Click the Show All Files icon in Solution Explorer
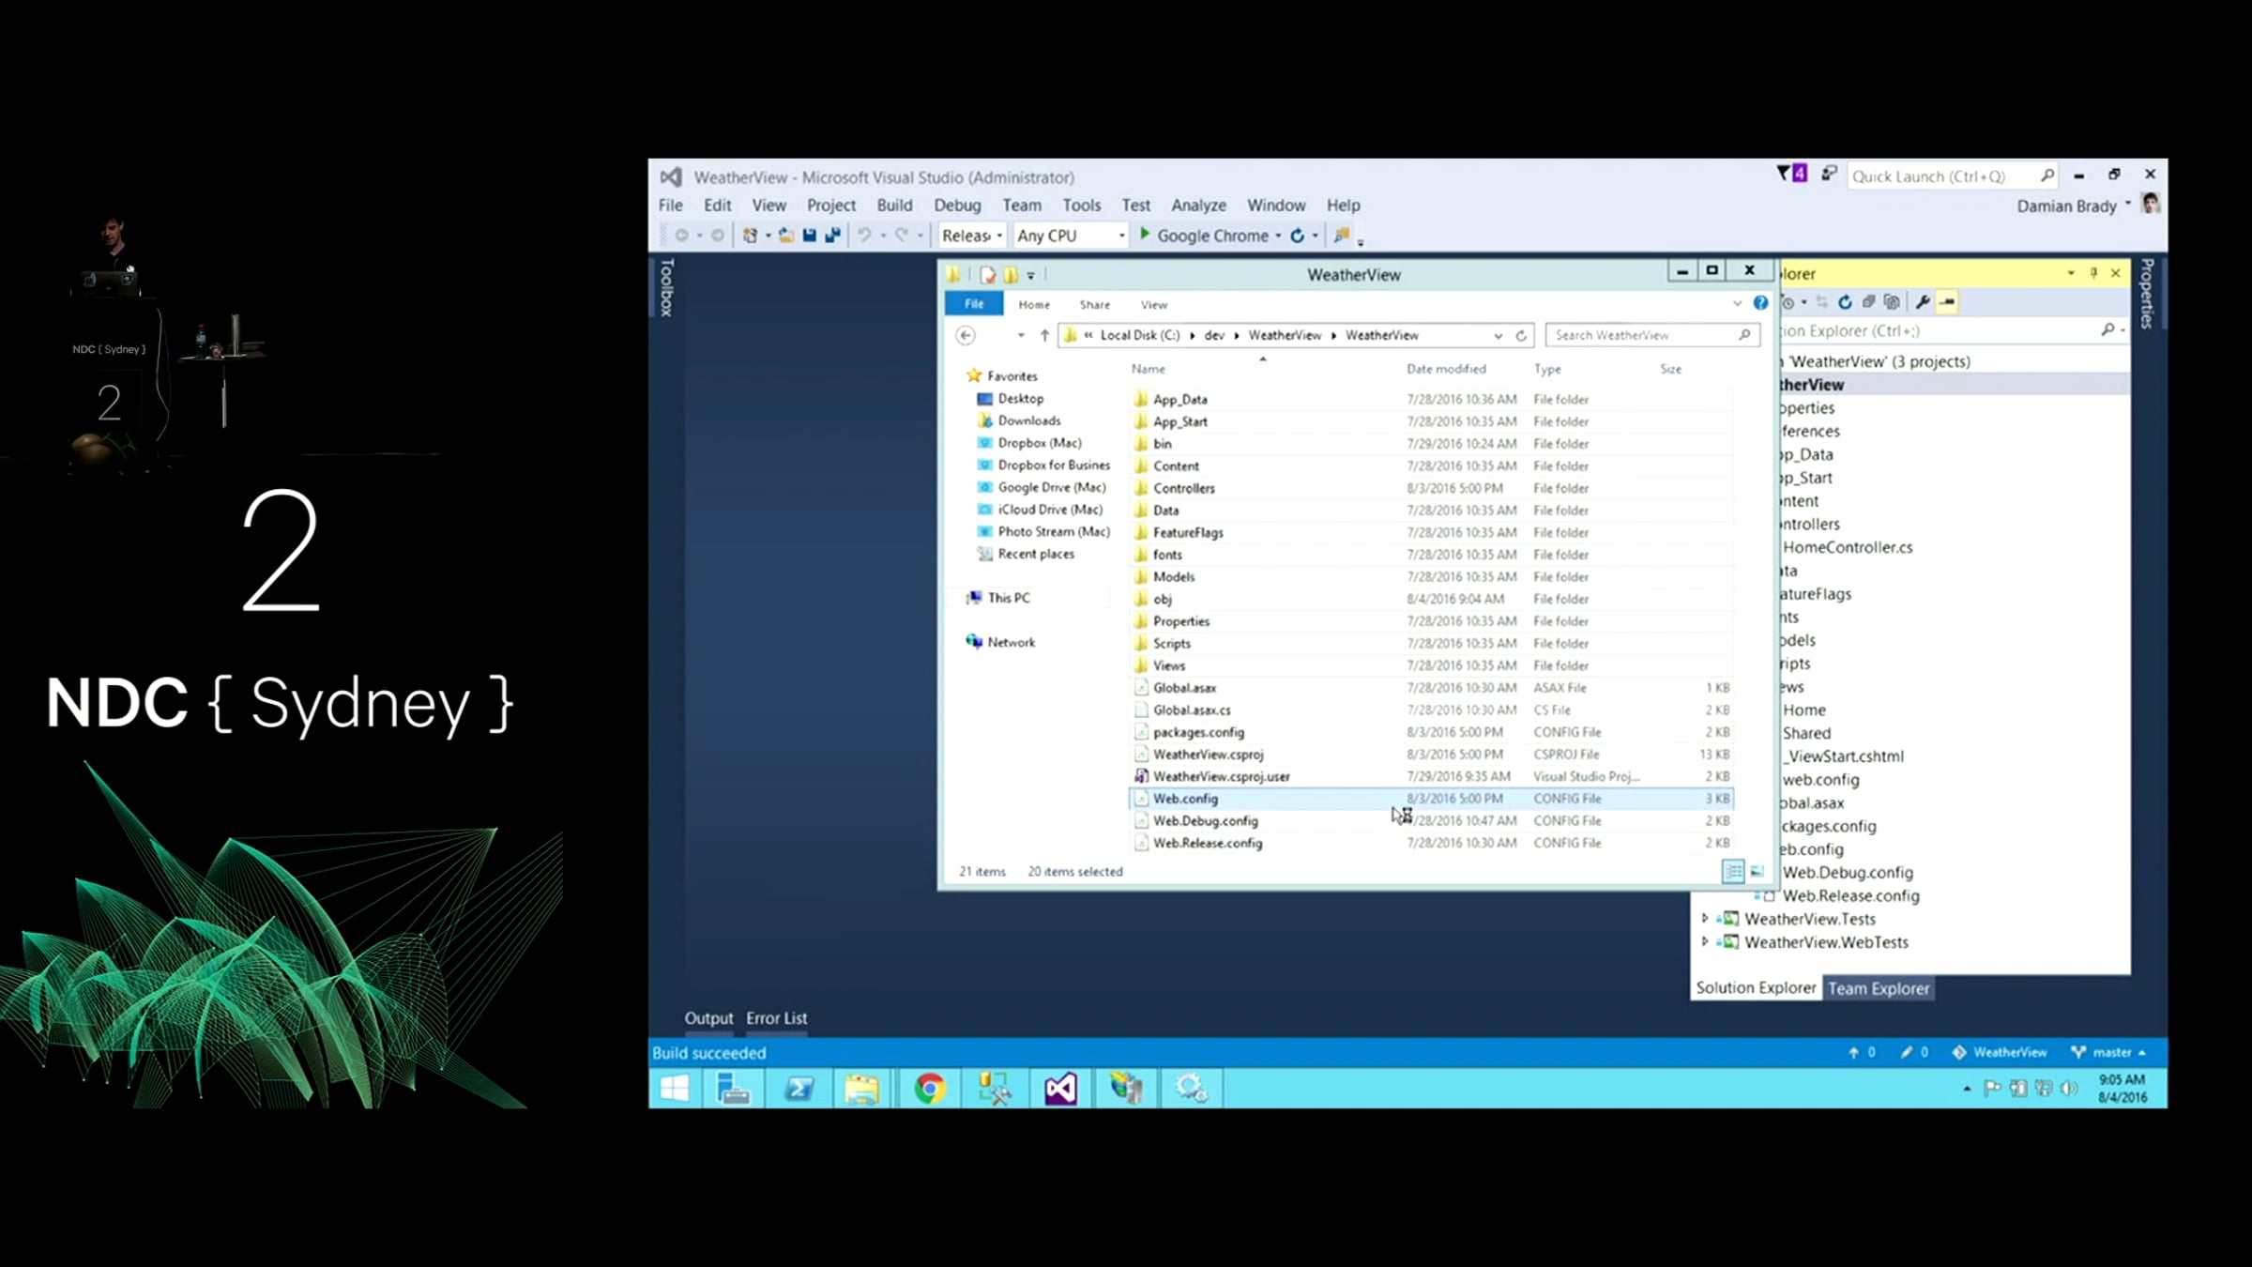 tap(1892, 302)
